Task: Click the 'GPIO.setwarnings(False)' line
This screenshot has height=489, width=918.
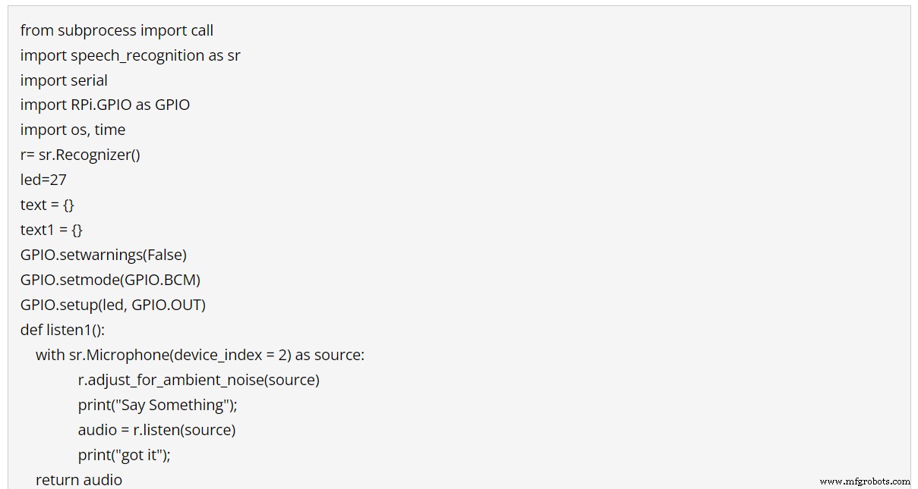Action: coord(103,255)
